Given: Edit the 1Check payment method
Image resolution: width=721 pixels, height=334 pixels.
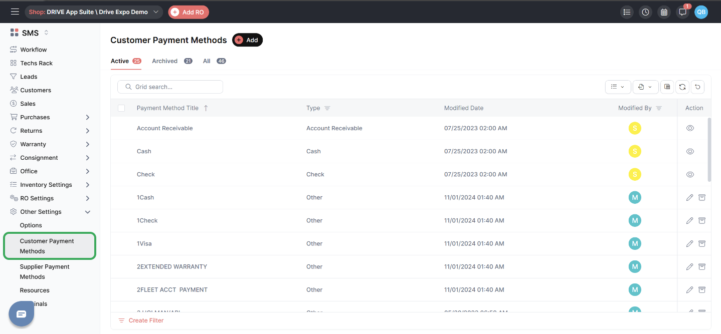Looking at the screenshot, I should [689, 220].
